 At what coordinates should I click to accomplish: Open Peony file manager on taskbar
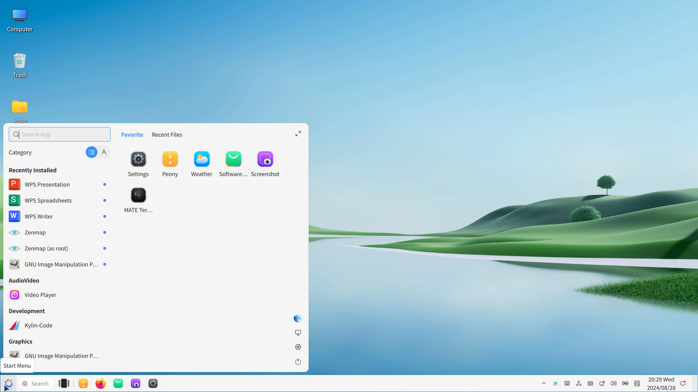pyautogui.click(x=83, y=383)
